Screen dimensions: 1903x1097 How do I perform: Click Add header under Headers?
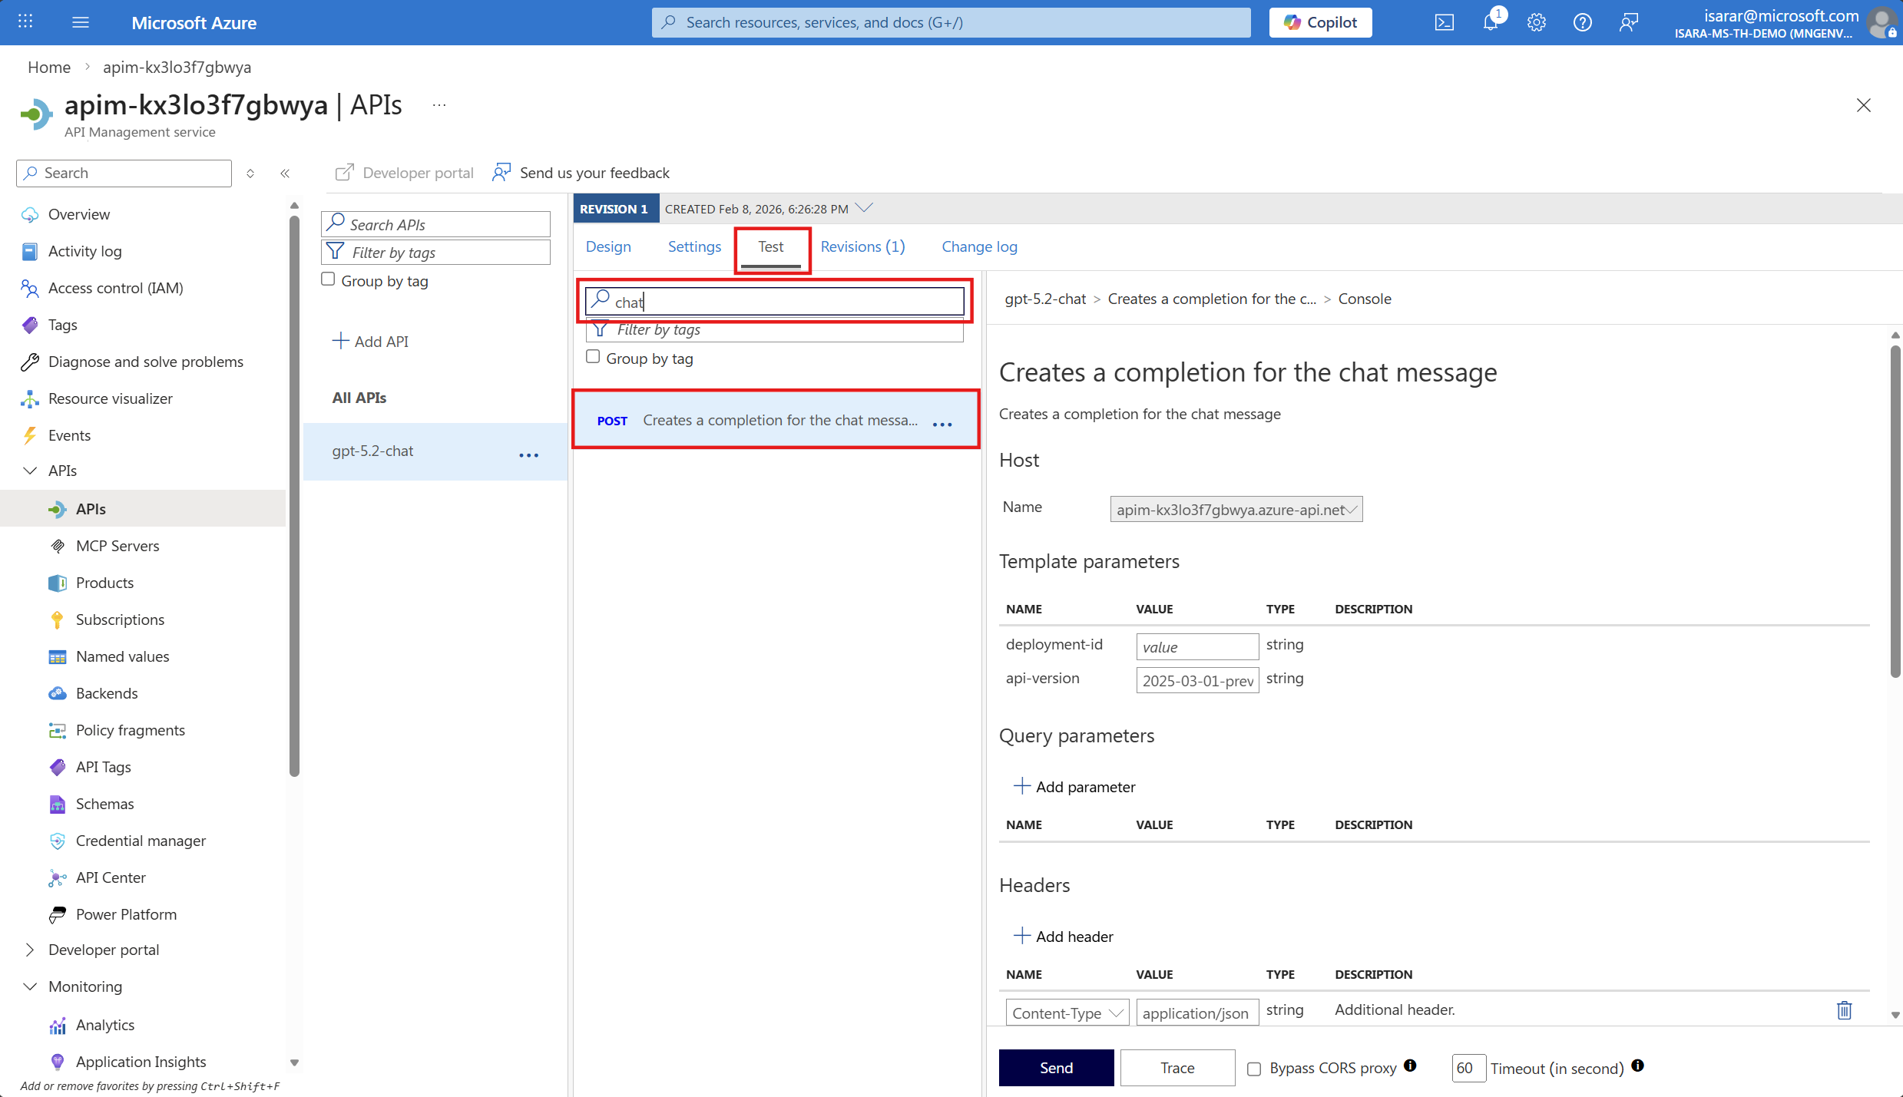[x=1064, y=936]
